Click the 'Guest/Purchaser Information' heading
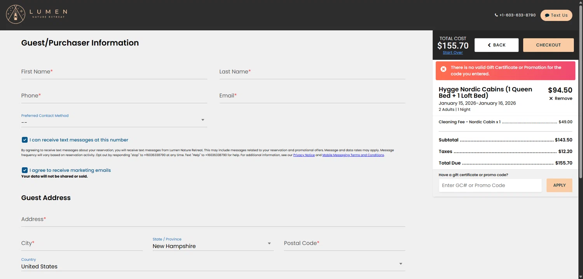This screenshot has width=583, height=279. 80,43
